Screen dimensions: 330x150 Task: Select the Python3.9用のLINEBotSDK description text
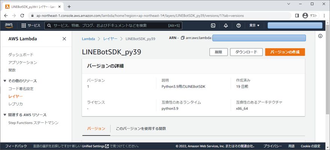tap(183, 86)
